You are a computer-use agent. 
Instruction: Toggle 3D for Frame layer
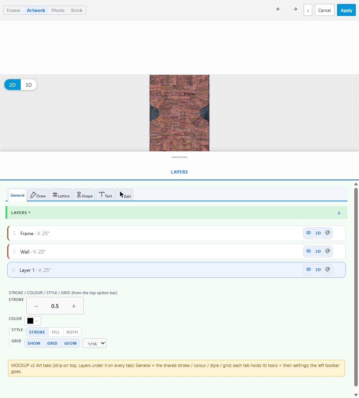tap(318, 233)
